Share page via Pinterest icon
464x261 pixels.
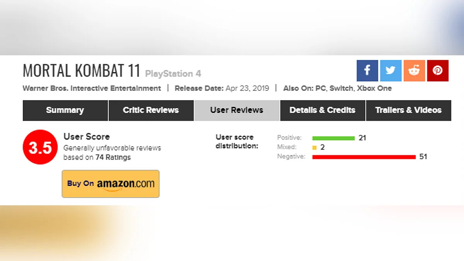click(x=438, y=70)
